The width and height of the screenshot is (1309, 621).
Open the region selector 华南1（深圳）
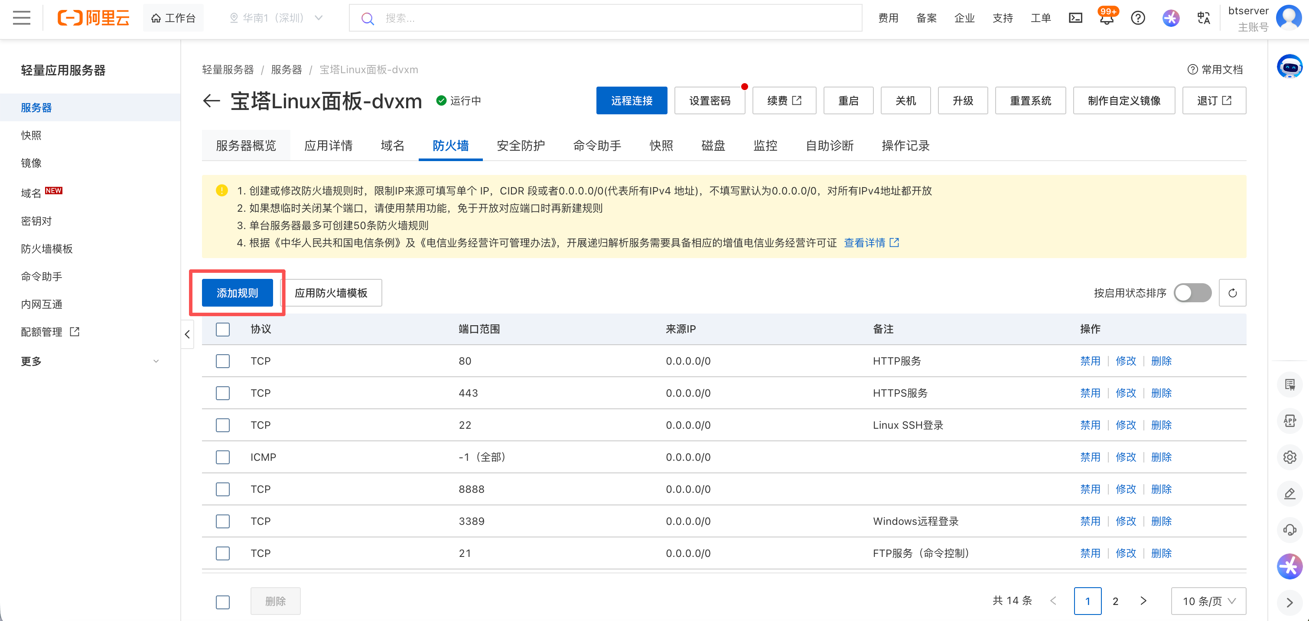276,18
